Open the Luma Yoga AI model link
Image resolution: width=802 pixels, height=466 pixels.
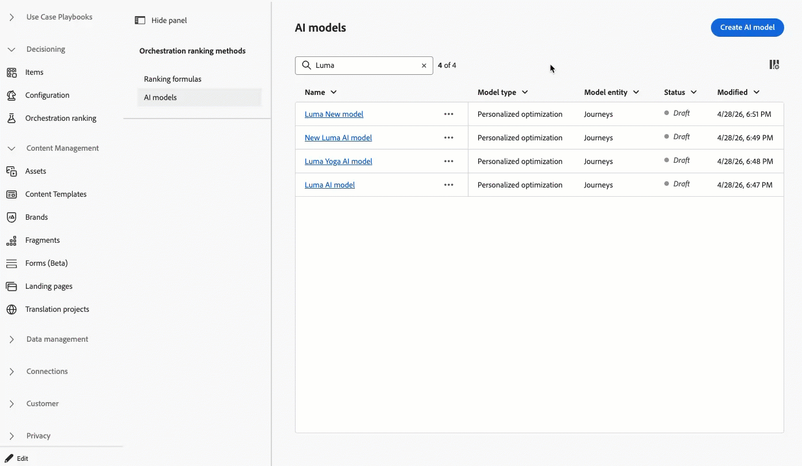[338, 162]
